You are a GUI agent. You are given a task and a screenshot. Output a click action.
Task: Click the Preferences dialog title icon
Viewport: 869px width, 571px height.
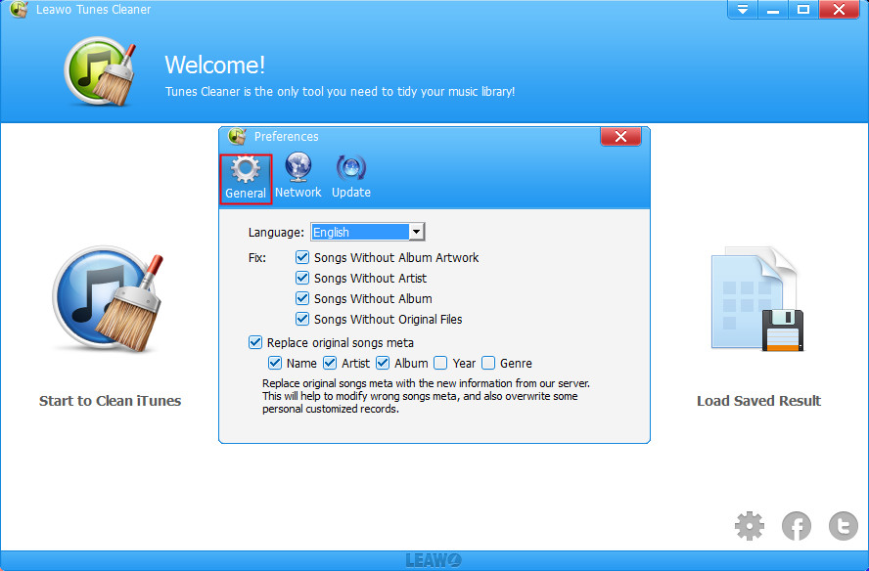tap(237, 136)
